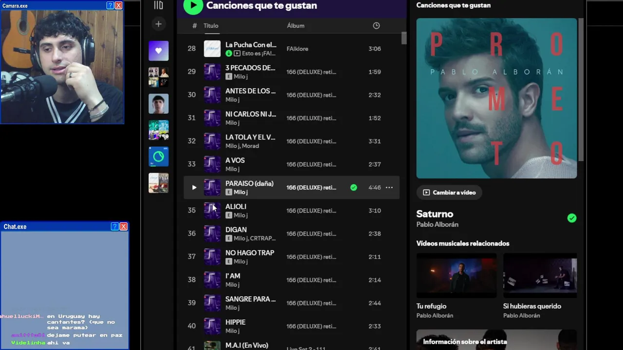Open Información sobre el artista card
This screenshot has height=350, width=623.
(496, 340)
